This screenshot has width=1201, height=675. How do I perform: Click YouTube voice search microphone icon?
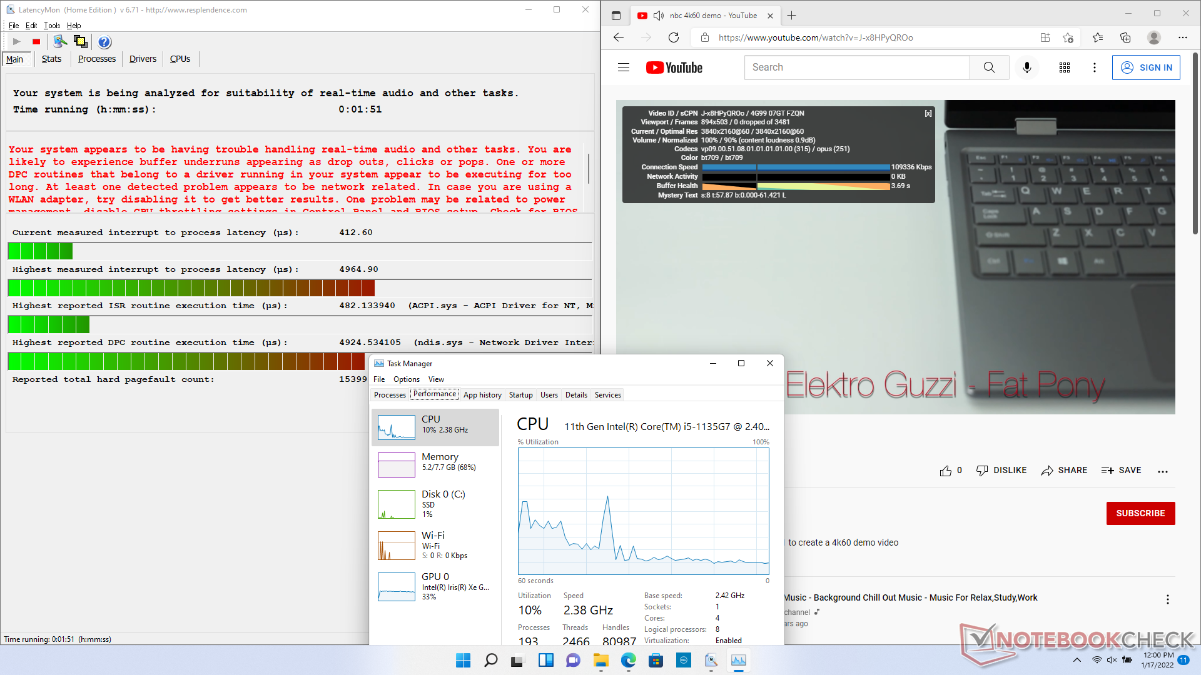[1026, 67]
